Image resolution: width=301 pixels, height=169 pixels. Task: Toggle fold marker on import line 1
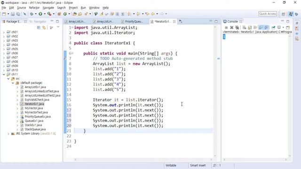(72, 27)
